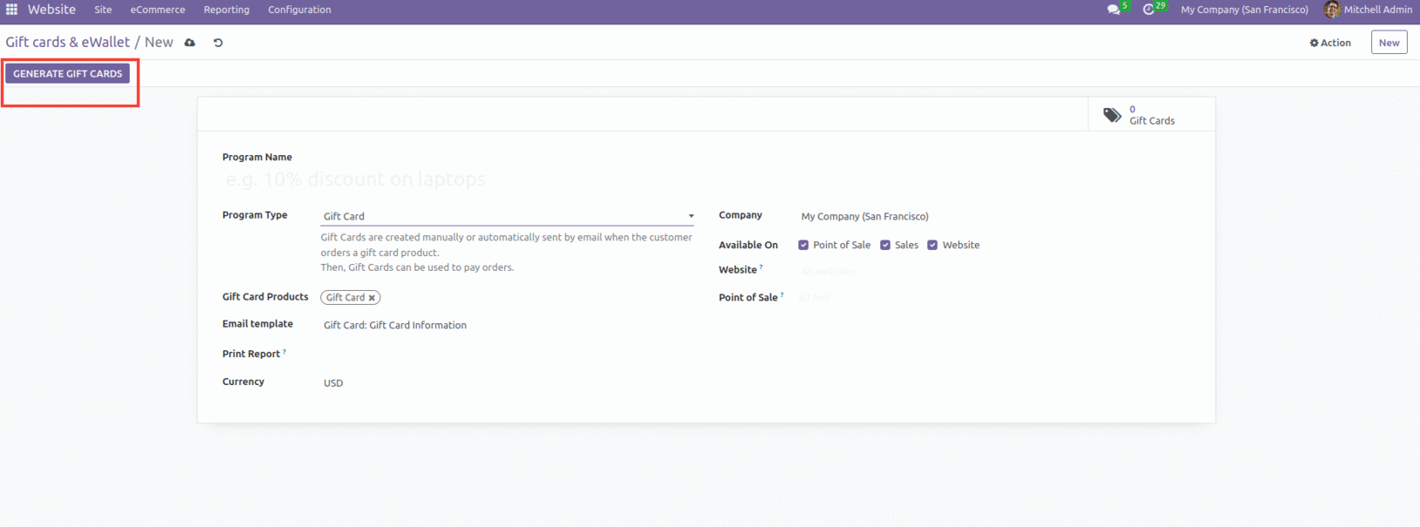The height and width of the screenshot is (527, 1420).
Task: Save the record manually with cloud icon
Action: (190, 43)
